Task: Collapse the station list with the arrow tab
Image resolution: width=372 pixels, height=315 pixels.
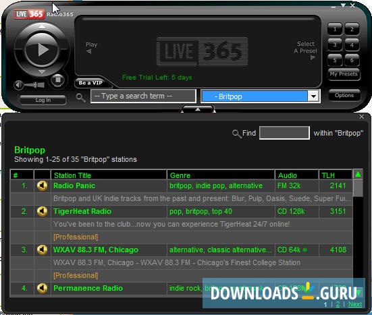Action: point(198,109)
